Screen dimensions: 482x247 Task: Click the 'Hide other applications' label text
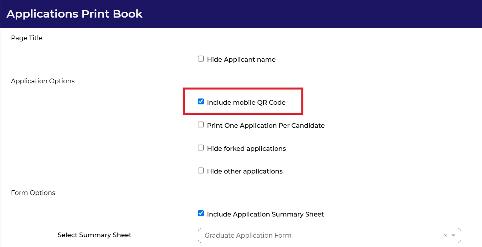coord(245,172)
